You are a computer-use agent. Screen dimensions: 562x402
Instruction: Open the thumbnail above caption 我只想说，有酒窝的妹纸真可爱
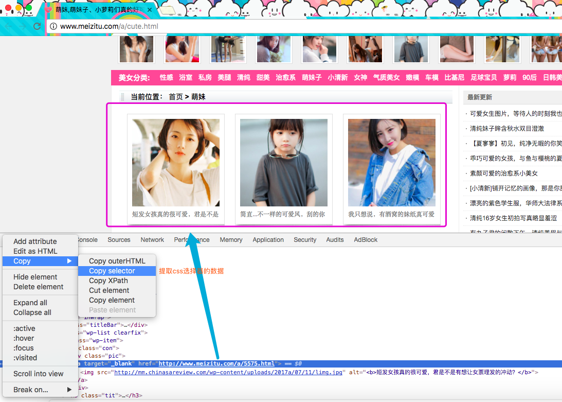pyautogui.click(x=392, y=163)
